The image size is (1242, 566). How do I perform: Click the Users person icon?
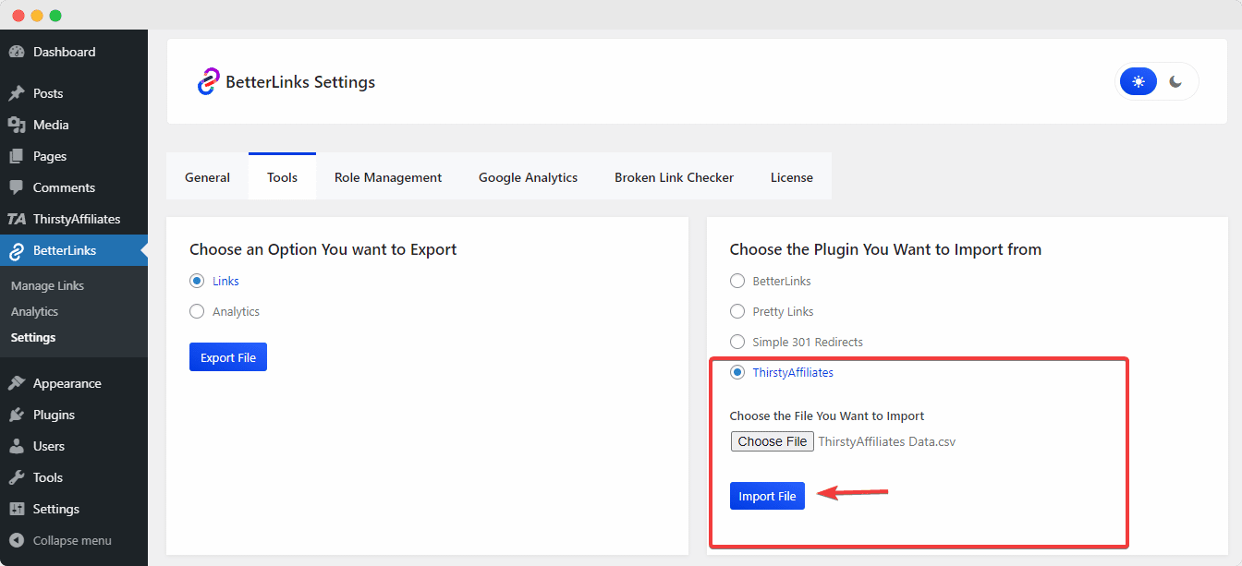(x=17, y=446)
